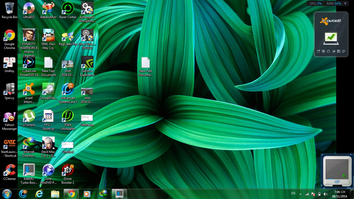The height and width of the screenshot is (199, 354).
Task: Select the µTorrent desktop icon
Action: click(29, 116)
